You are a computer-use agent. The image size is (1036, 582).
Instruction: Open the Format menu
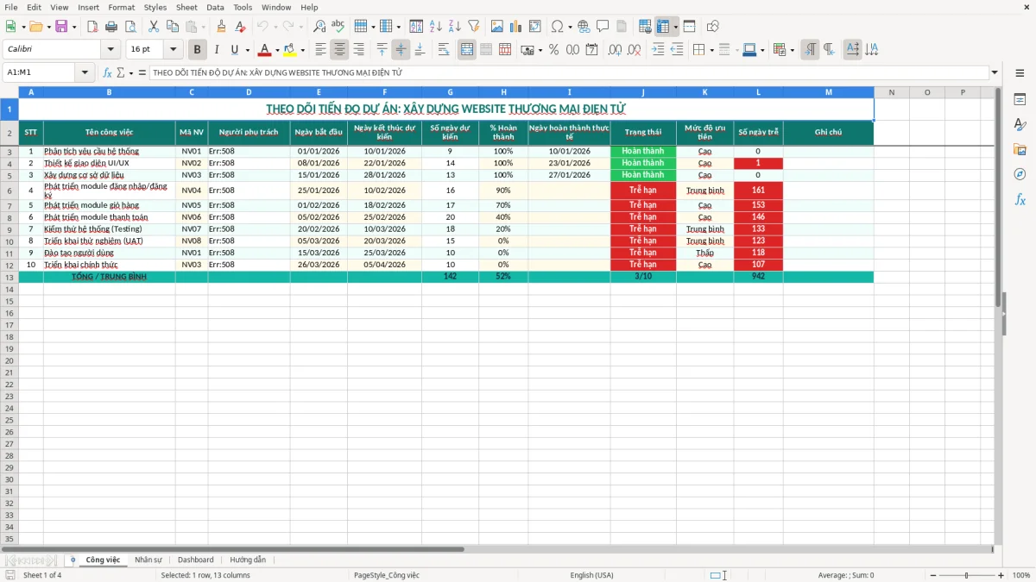coord(121,7)
